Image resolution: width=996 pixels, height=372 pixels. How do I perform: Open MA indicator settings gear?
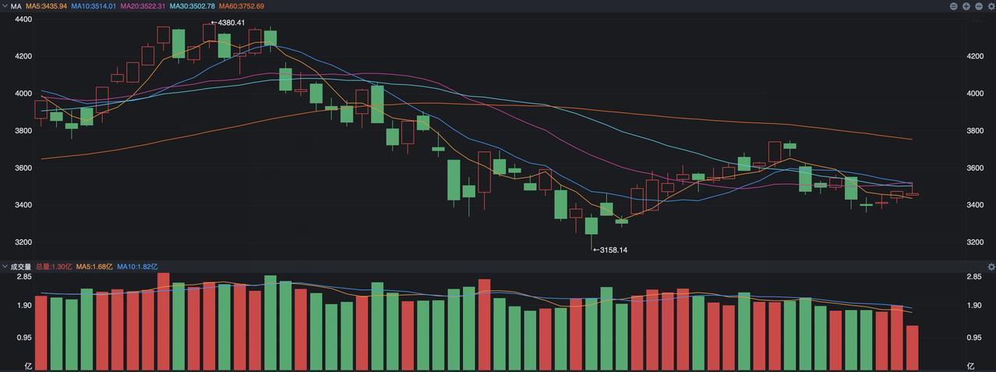pyautogui.click(x=991, y=5)
